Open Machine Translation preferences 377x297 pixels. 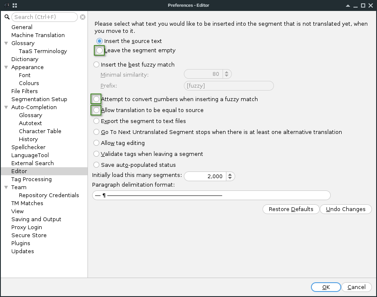coord(38,35)
